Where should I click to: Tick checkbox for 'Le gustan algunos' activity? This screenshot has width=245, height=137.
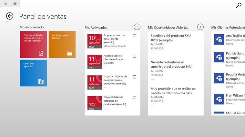(x=135, y=77)
